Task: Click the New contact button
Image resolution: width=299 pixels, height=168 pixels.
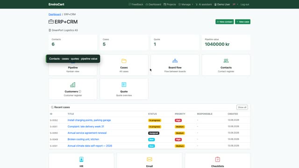Action: 224,22
